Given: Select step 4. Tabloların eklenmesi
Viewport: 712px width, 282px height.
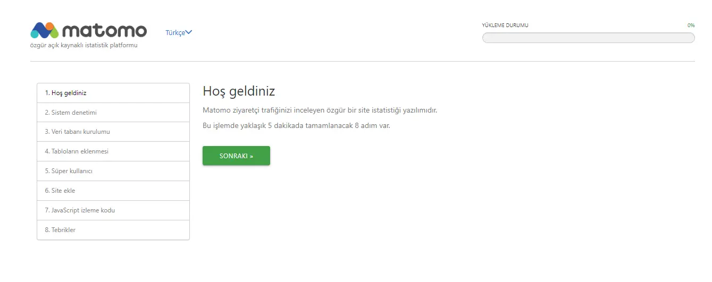Looking at the screenshot, I should (113, 151).
